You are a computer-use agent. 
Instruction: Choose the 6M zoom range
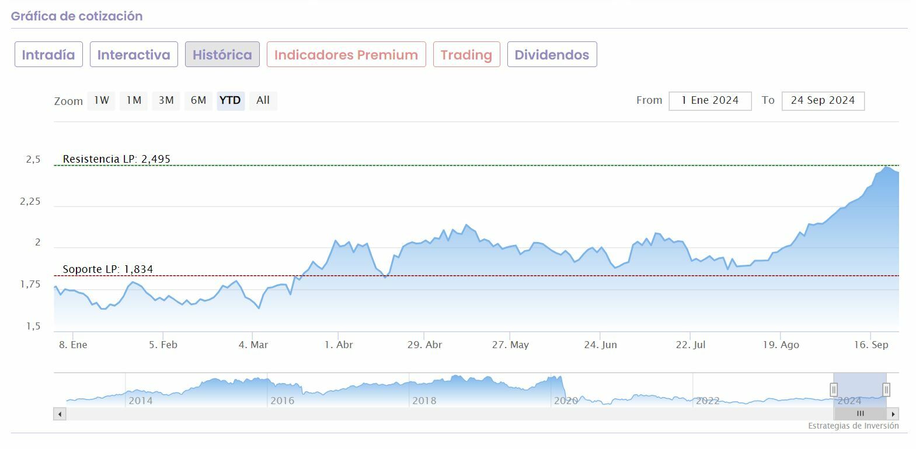(198, 100)
